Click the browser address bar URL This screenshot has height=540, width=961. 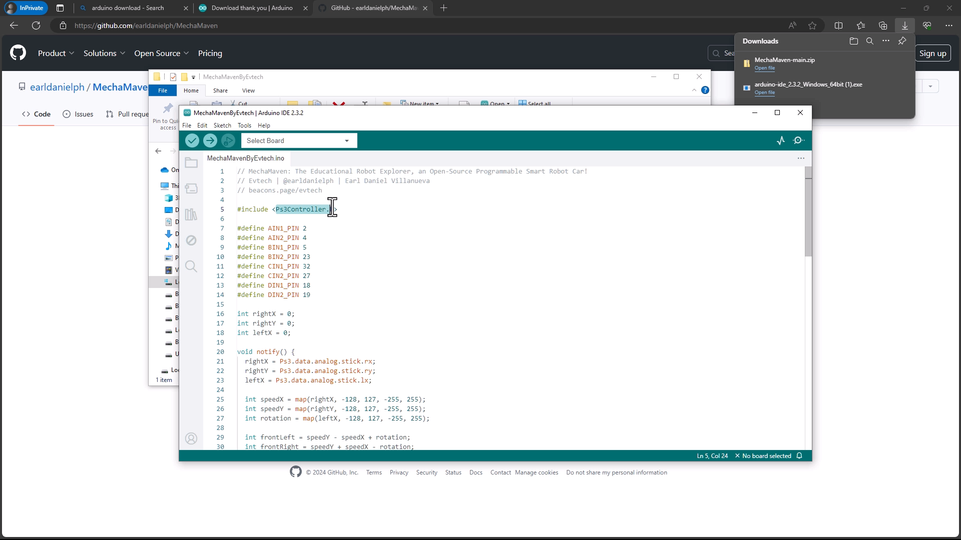pos(146,25)
